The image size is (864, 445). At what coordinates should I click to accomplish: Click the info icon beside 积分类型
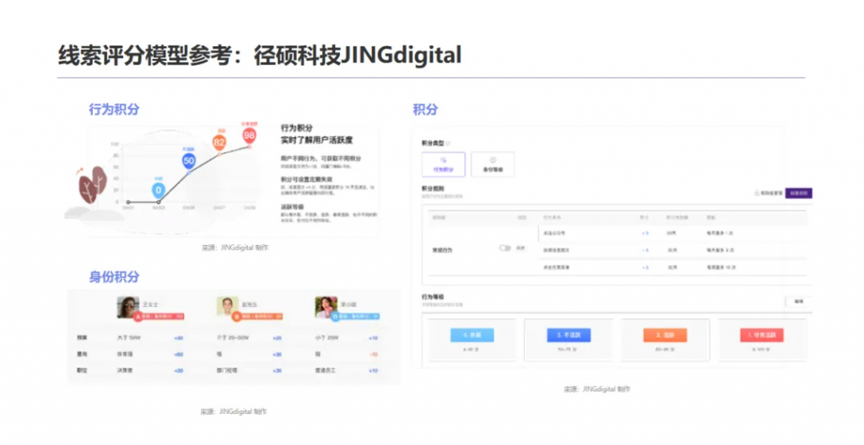tap(448, 143)
